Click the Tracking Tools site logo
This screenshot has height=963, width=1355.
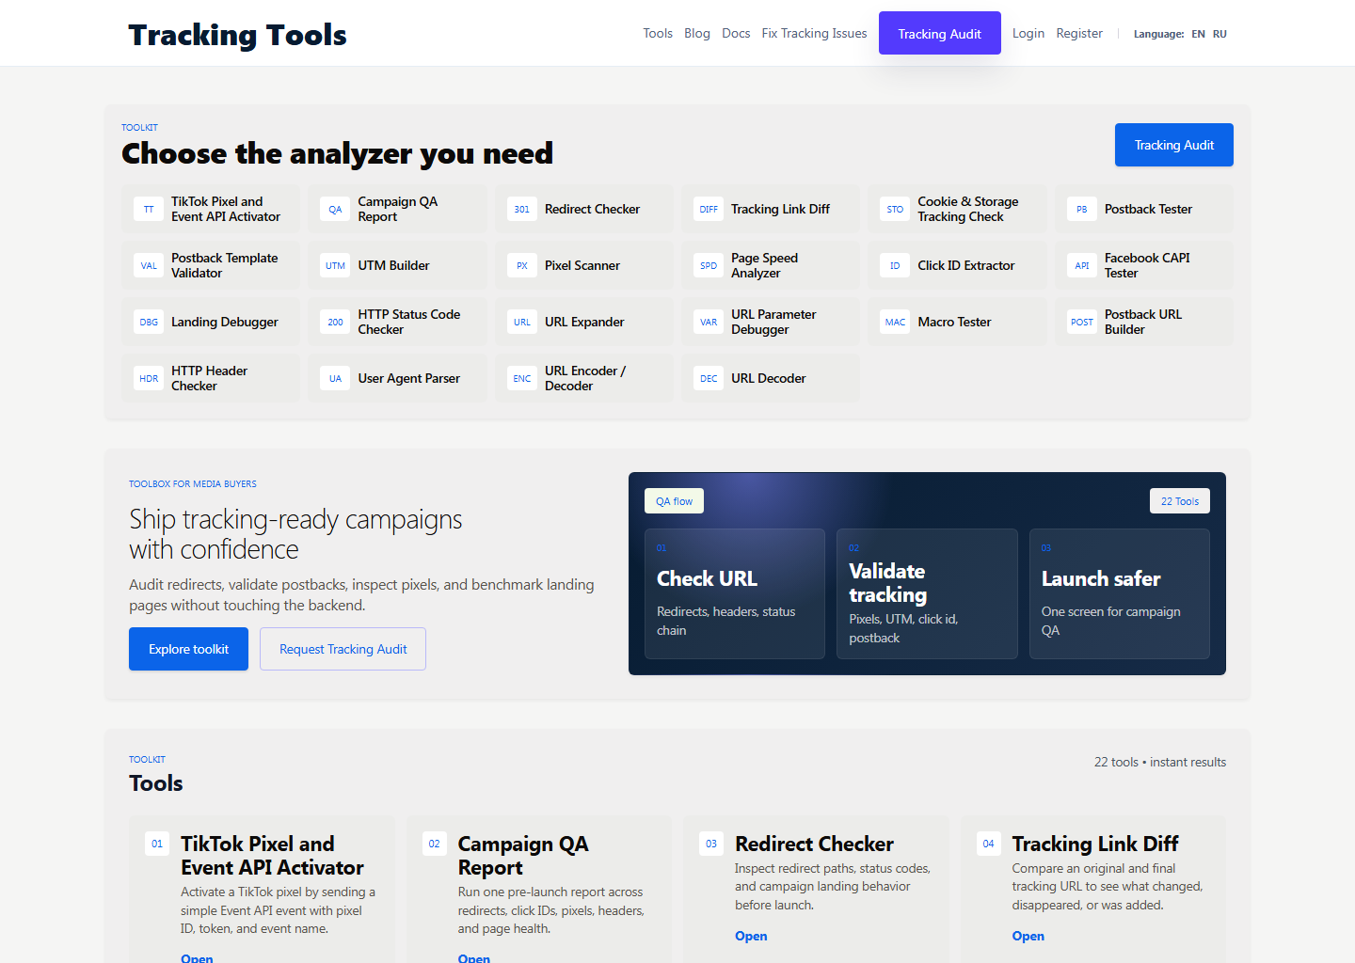tap(237, 35)
